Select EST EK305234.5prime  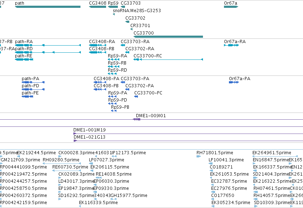click(x=231, y=203)
